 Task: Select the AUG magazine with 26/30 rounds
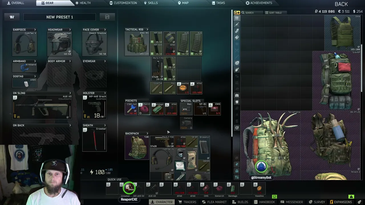pos(196,44)
